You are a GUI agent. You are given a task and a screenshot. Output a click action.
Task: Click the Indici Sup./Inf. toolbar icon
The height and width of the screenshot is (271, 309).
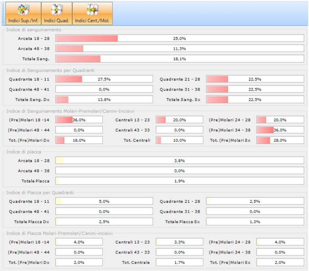coord(23,14)
